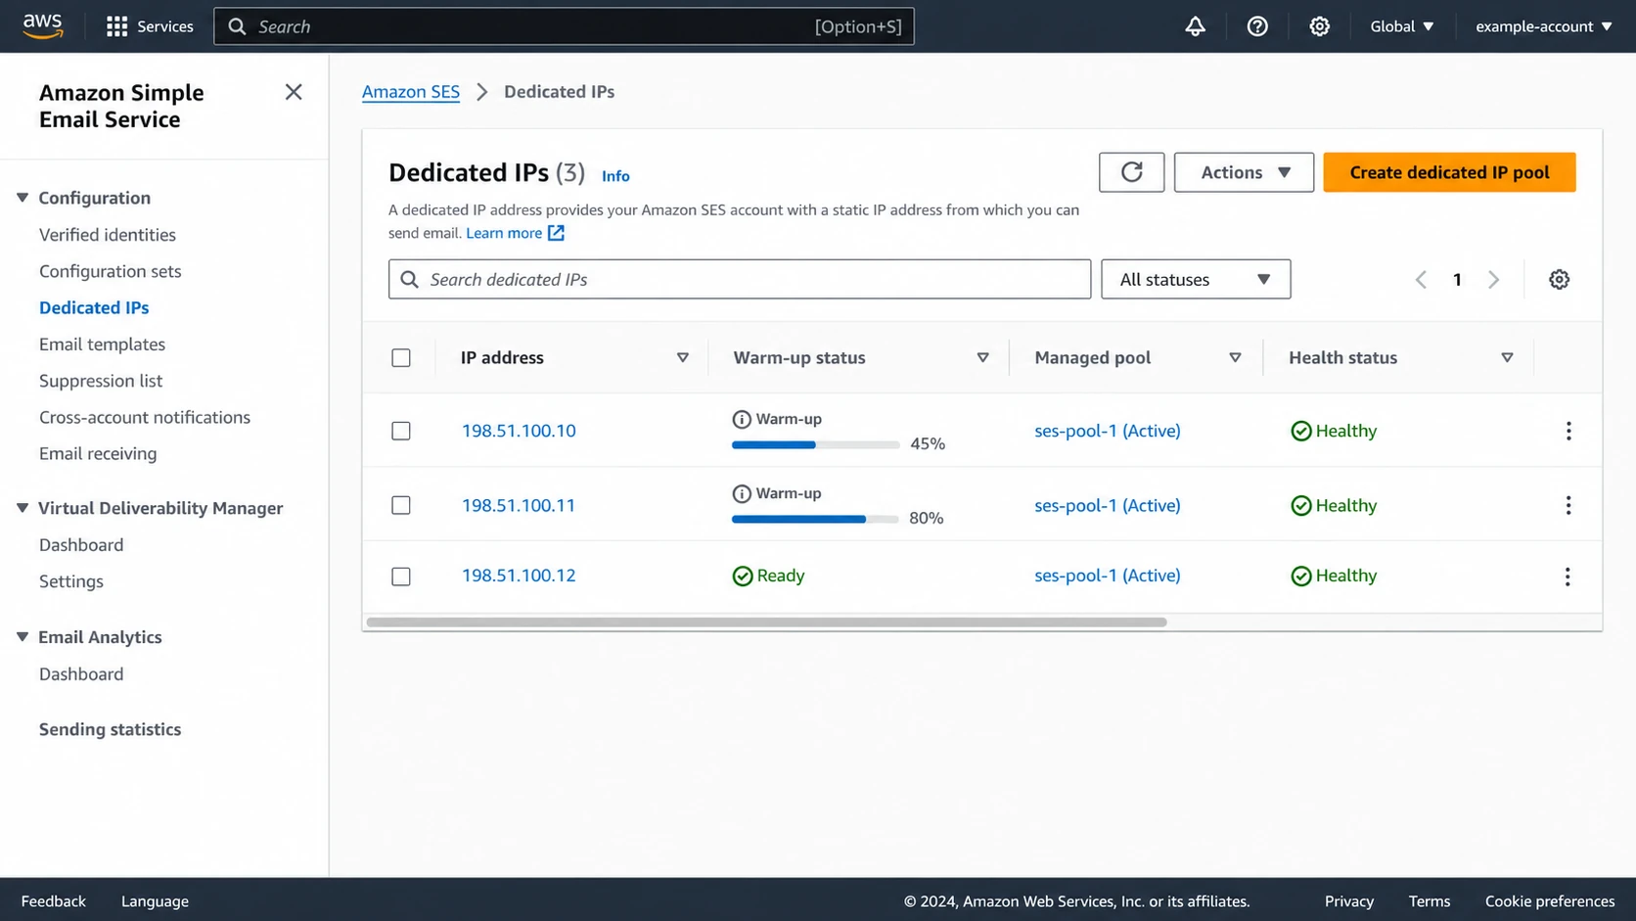
Task: Open the top-bar settings gear
Action: [x=1319, y=26]
